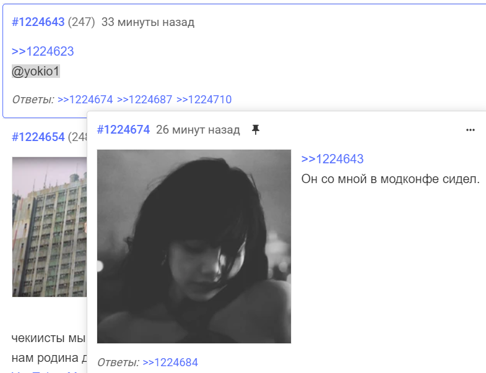Open post number link #1224654
The height and width of the screenshot is (373, 486).
(38, 137)
